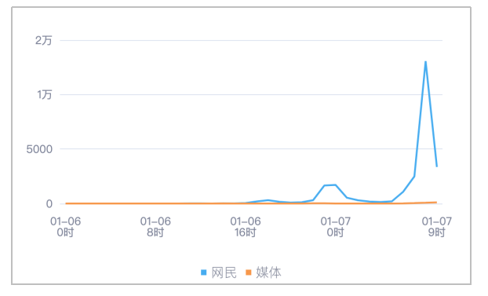This screenshot has width=488, height=296.
Task: Click the highest peak of the blue line
Action: pos(425,62)
